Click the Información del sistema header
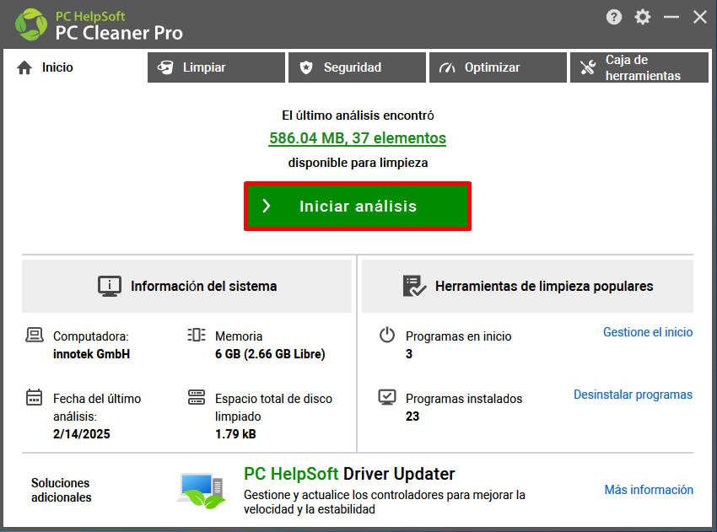 (x=186, y=286)
